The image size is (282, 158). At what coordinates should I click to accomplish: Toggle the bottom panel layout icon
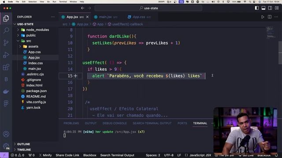pos(263,8)
